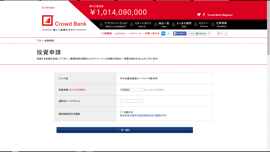This screenshot has width=270, height=152.
Task: Click the 口座開設 link
Action: pyautogui.click(x=107, y=34)
